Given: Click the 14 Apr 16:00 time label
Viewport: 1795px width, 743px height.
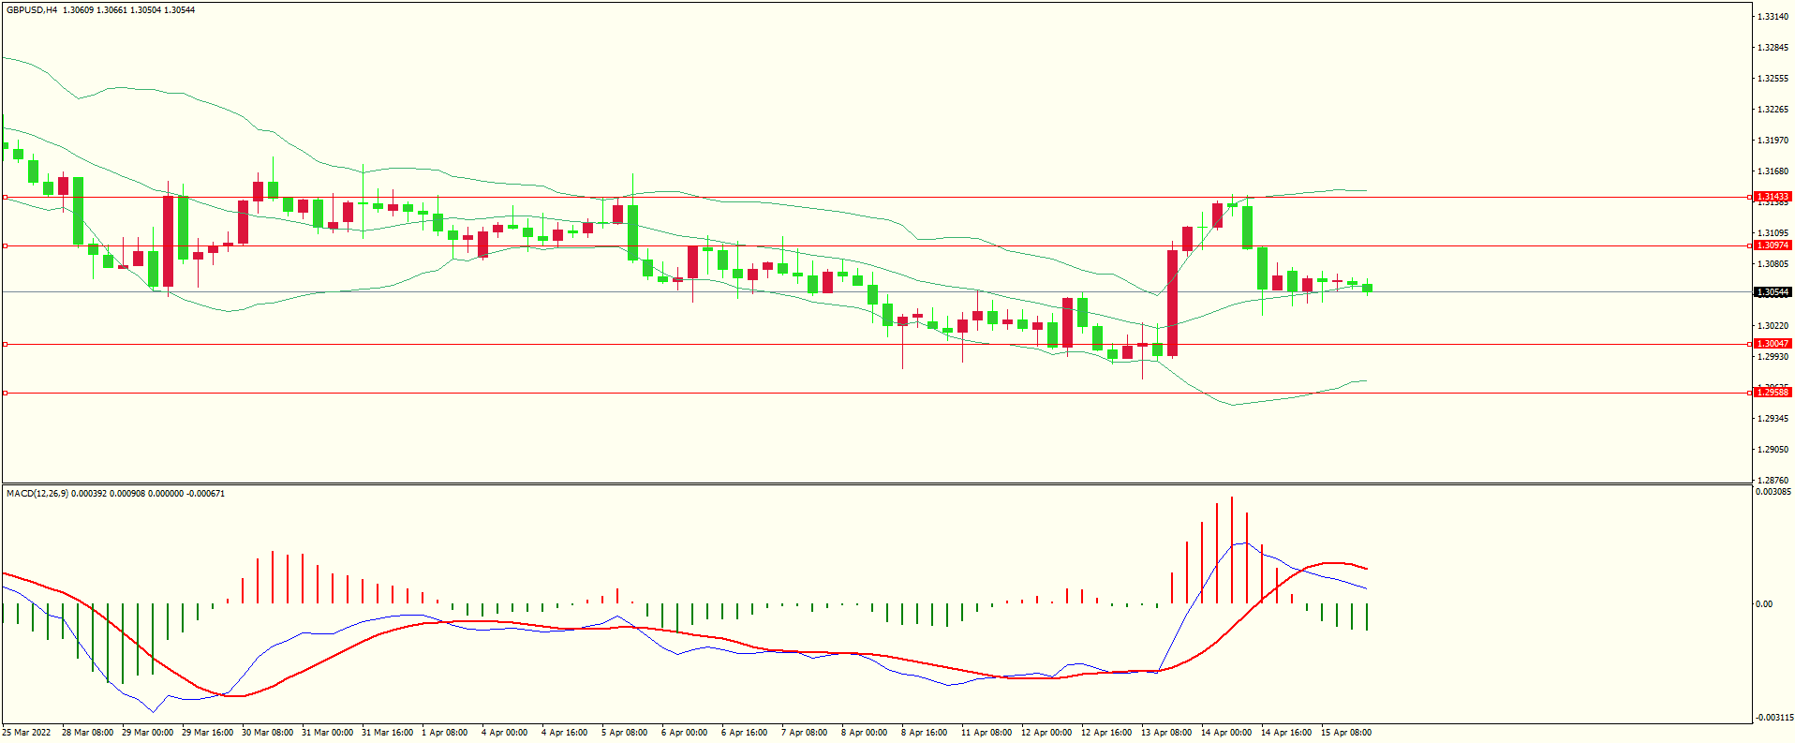Looking at the screenshot, I should [x=1286, y=733].
